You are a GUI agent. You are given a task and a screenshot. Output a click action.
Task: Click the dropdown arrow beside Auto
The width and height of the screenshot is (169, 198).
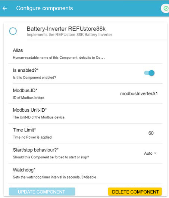pos(155,153)
